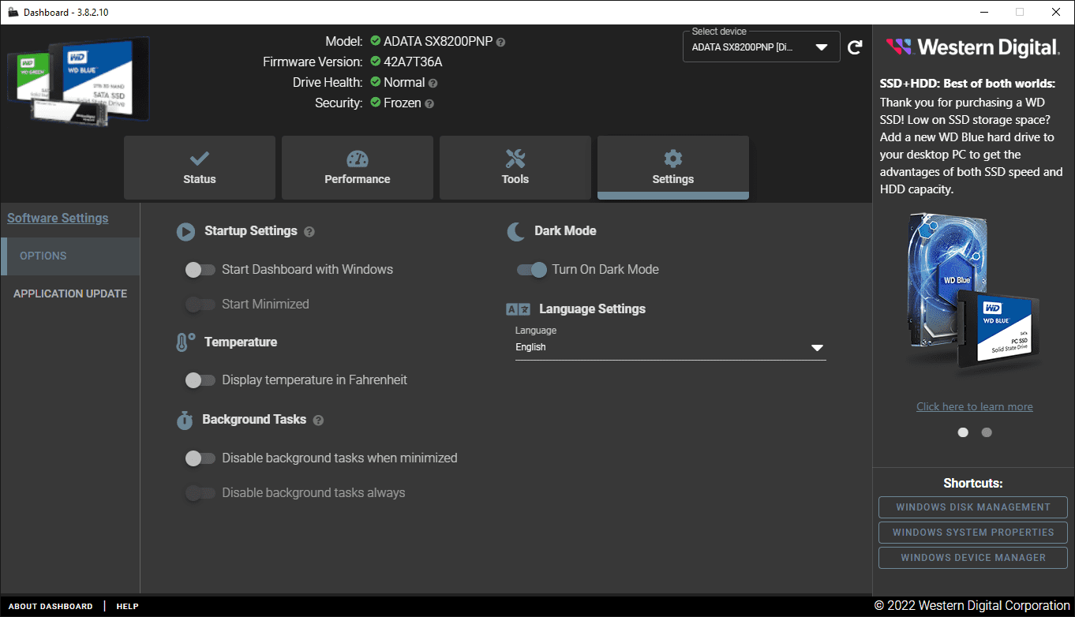Click the green checkmark beside Drive Health
This screenshot has width=1075, height=617.
click(x=376, y=82)
